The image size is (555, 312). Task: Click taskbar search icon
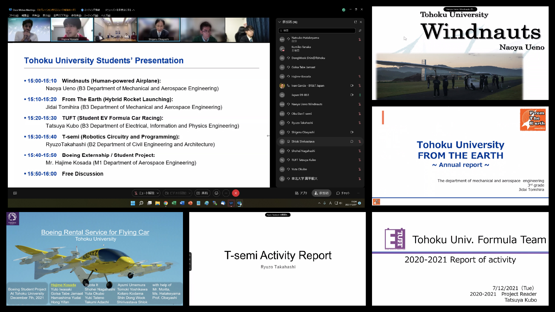click(141, 203)
